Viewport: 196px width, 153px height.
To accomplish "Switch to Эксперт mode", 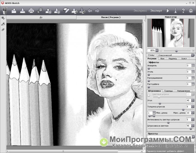I will pyautogui.click(x=156, y=11).
